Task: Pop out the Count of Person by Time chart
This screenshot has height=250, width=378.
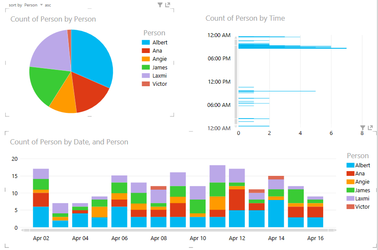Action: [371, 128]
